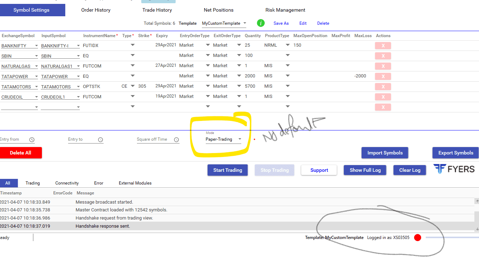This screenshot has width=479, height=257.
Task: Click the SBIN quantity field
Action: point(253,56)
